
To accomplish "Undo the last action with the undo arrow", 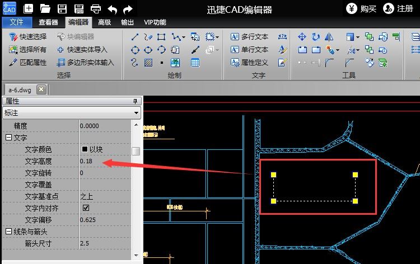I will 112,8.
